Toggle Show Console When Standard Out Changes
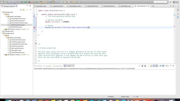Image resolution: width=180 pixels, height=101 pixels. 154,66
